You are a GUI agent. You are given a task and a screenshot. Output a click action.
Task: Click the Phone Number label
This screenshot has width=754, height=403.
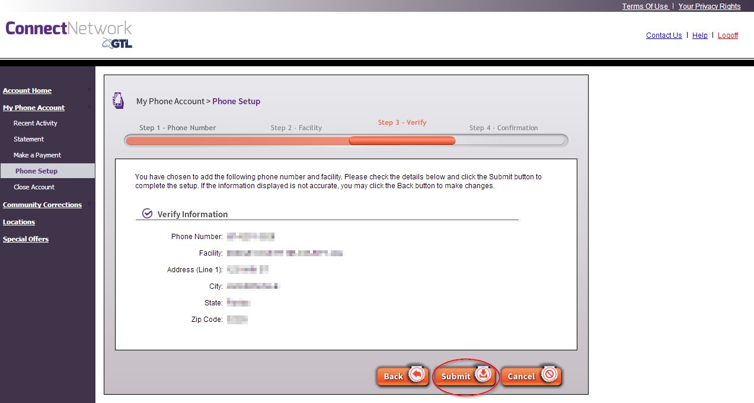197,237
